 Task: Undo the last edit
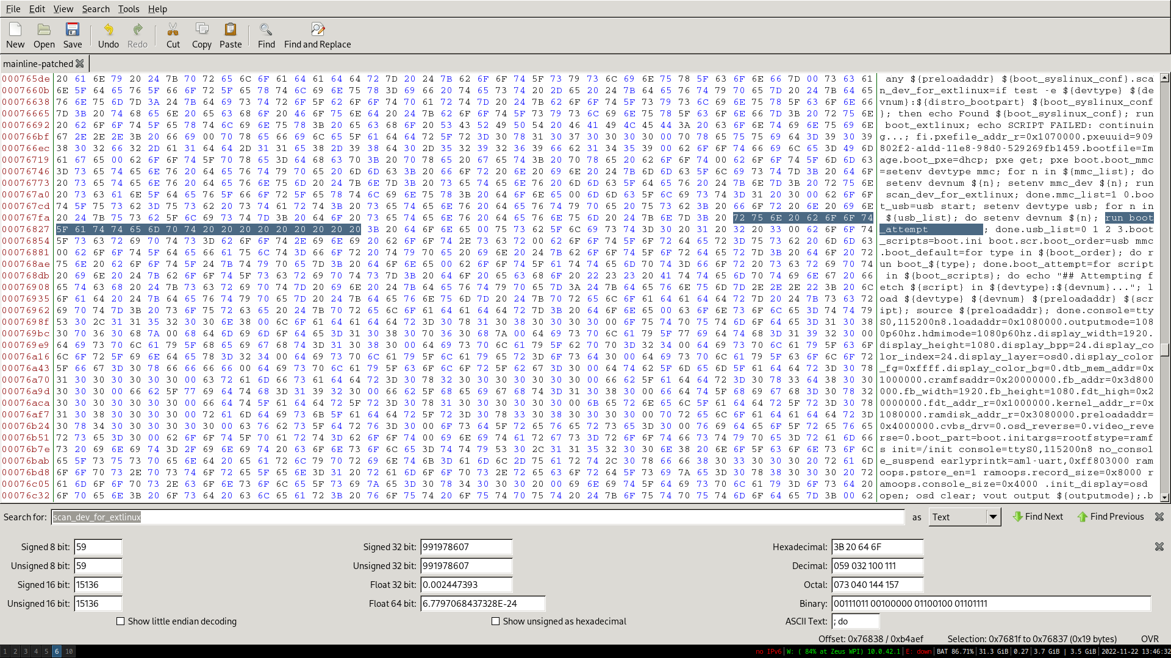(109, 35)
